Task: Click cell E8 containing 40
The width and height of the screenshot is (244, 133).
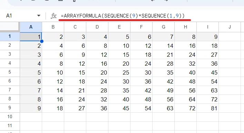Action: [x=119, y=99]
